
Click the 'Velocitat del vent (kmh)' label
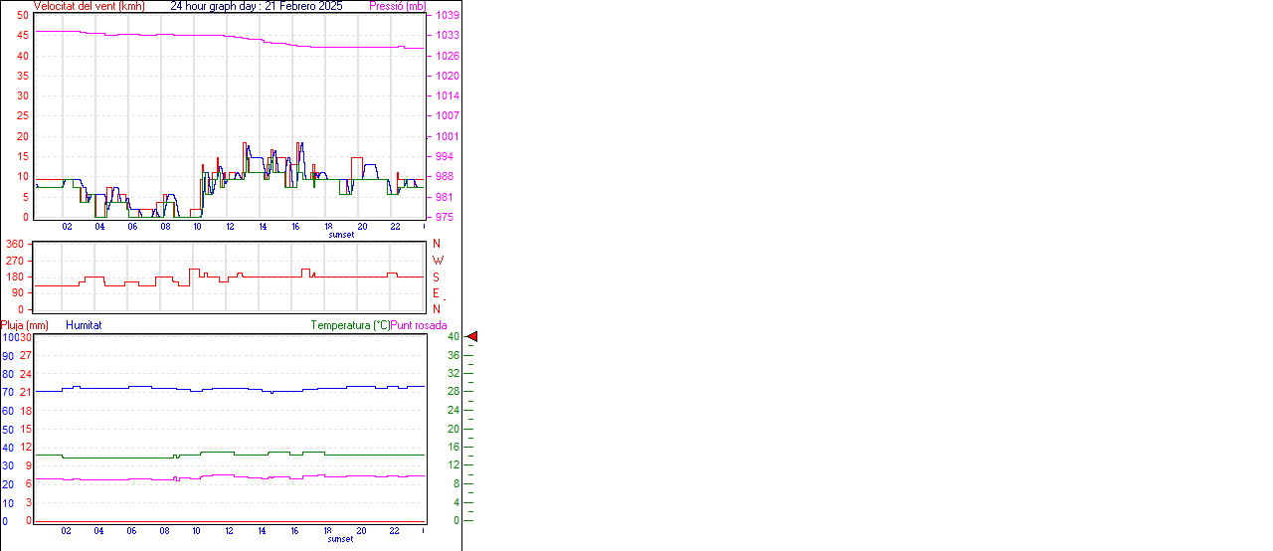89,6
